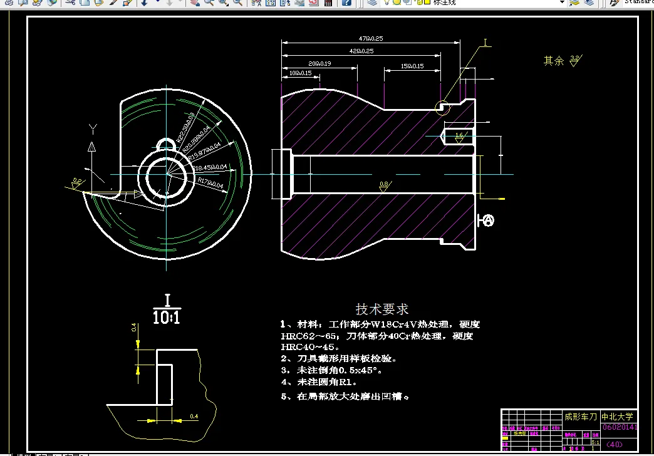Viewport: 654px width, 456px height.
Task: Click the 1.6 roughness symbol
Action: (x=460, y=137)
